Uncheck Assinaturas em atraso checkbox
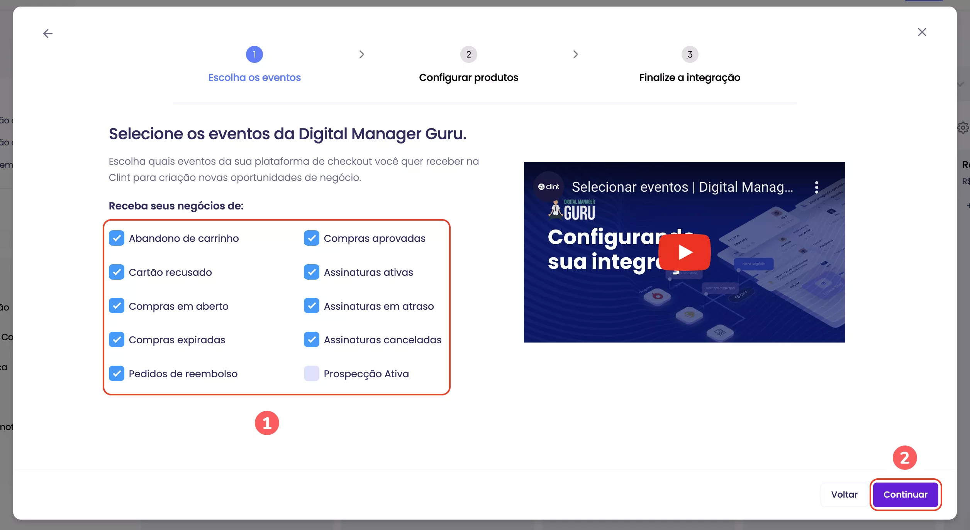Screen dimensions: 970x530 click(x=312, y=306)
